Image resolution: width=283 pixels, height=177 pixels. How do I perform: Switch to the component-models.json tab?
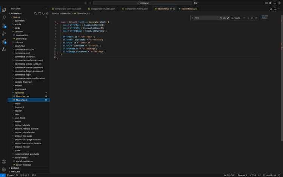coord(103,9)
